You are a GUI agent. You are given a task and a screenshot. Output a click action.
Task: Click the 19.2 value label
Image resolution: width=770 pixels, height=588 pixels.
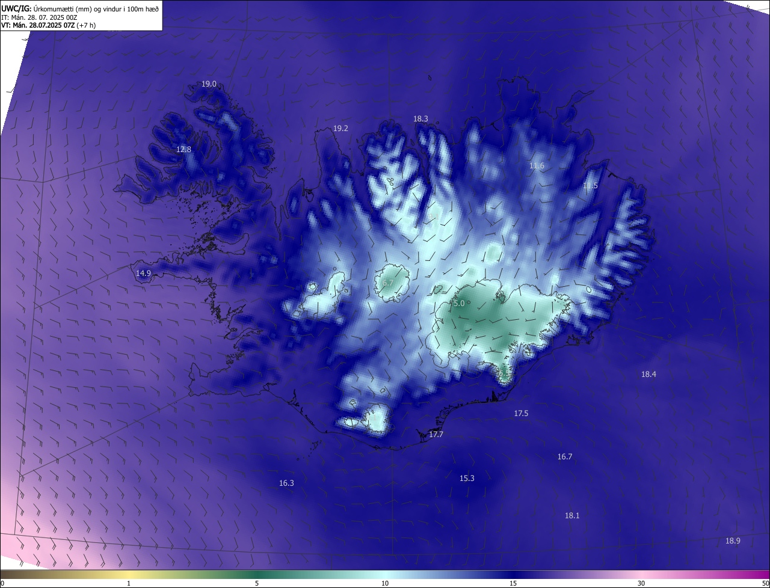(340, 129)
